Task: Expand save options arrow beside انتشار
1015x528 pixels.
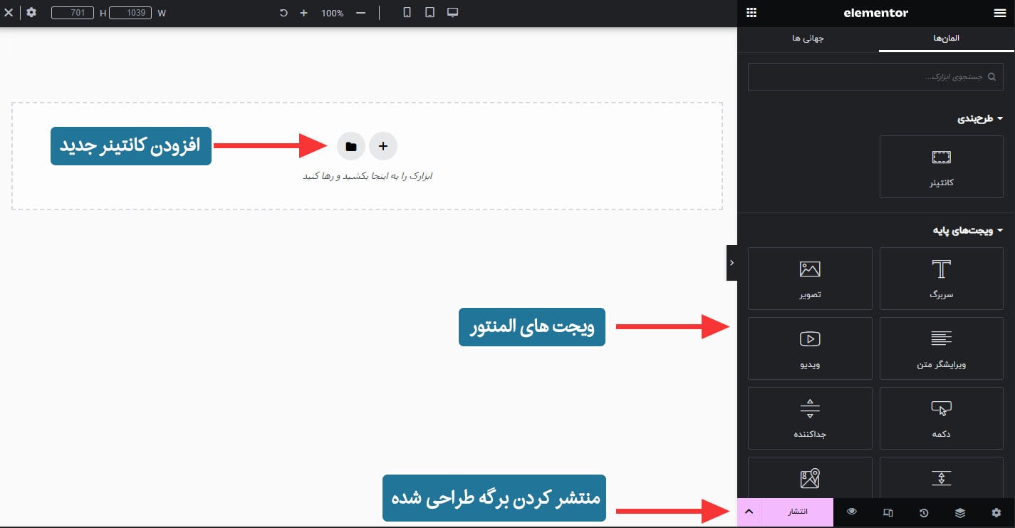Action: coord(749,512)
